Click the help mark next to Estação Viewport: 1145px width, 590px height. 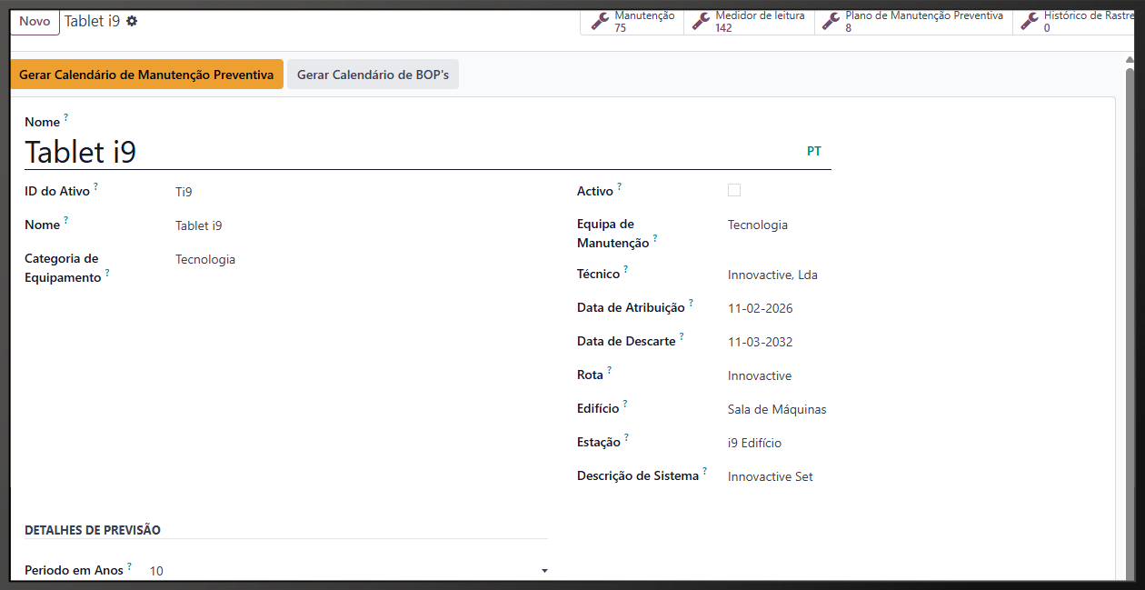pyautogui.click(x=626, y=437)
